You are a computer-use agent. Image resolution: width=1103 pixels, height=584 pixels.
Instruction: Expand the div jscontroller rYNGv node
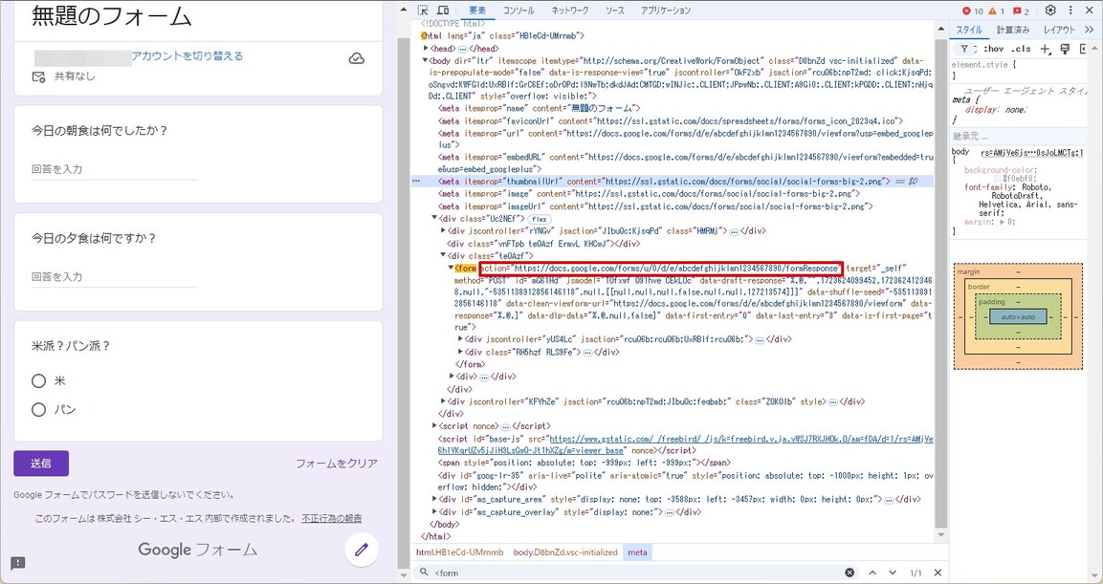pyautogui.click(x=443, y=230)
